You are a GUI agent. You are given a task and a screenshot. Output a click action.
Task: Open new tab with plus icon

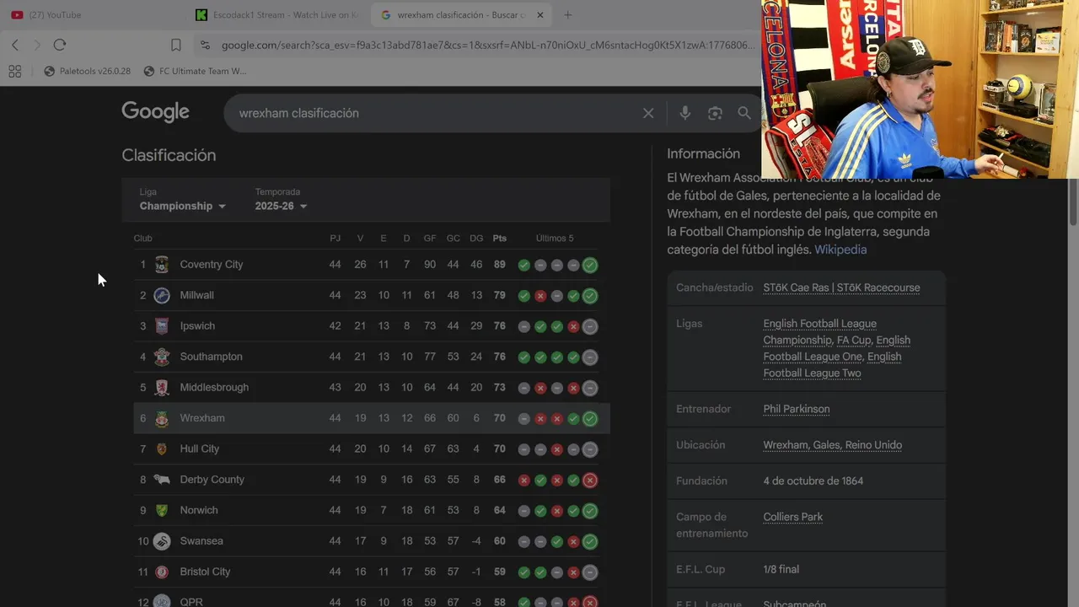coord(567,15)
